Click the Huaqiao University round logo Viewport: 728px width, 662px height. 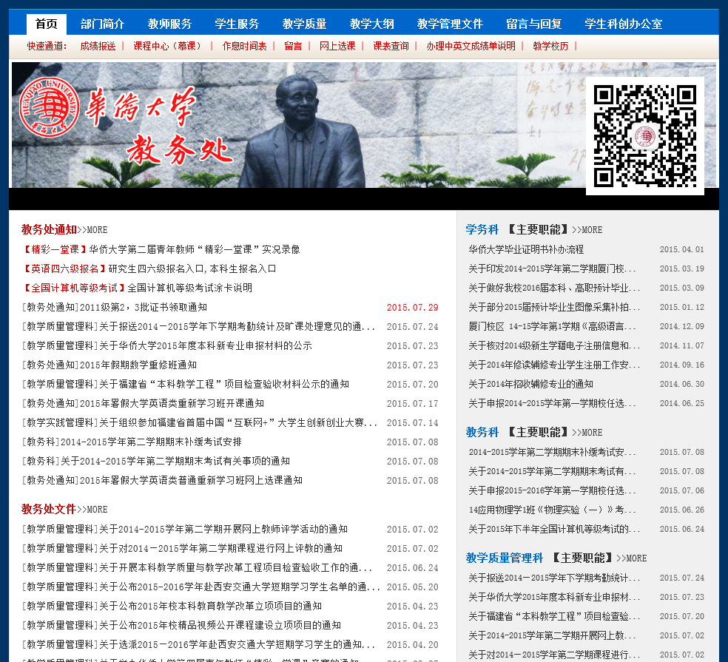pyautogui.click(x=50, y=107)
